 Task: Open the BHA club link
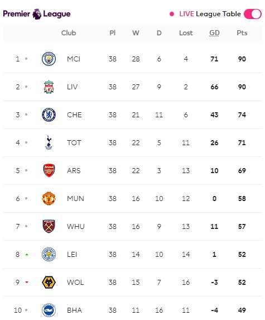[74, 310]
